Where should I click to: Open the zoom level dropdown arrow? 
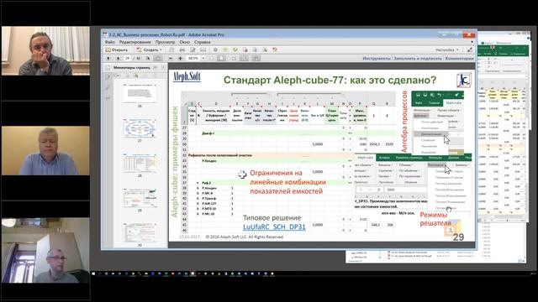tap(203, 59)
